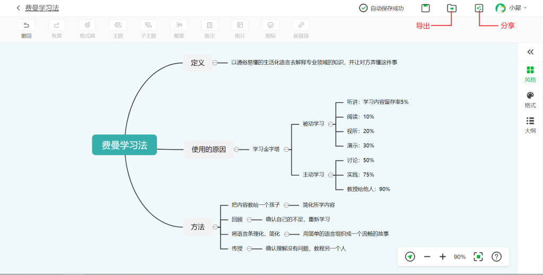Collapse the 定义 node branch
543x275 pixels.
(x=215, y=63)
